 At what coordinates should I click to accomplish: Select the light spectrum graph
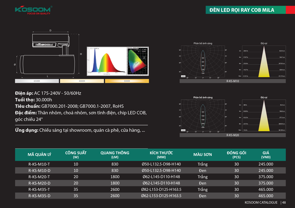(105, 61)
